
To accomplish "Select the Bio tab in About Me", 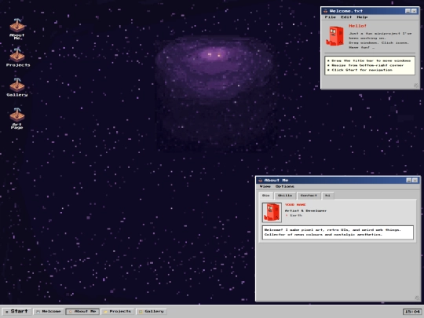I will [x=266, y=196].
